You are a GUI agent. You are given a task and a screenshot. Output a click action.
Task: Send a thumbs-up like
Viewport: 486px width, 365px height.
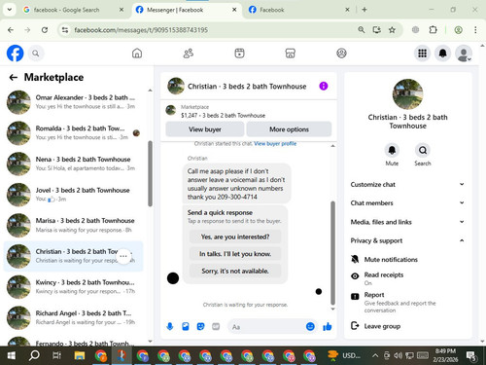click(x=328, y=326)
